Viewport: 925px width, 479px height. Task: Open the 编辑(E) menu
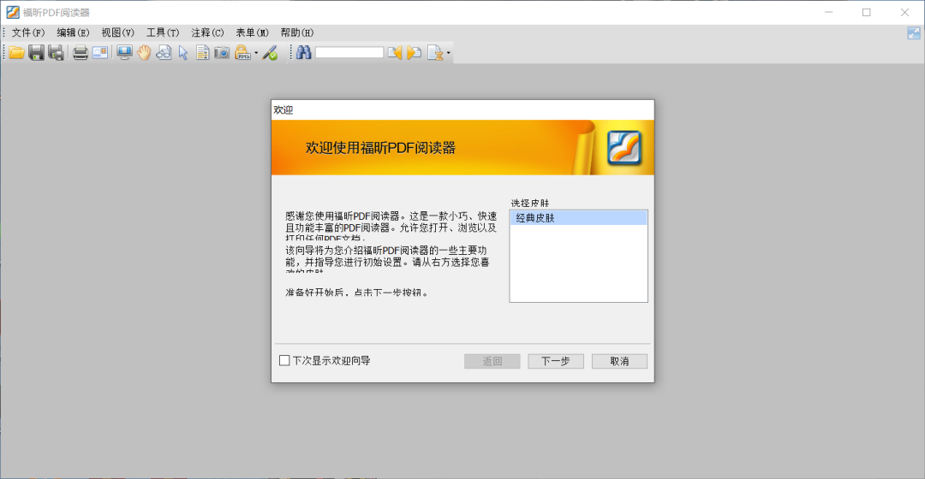point(73,33)
